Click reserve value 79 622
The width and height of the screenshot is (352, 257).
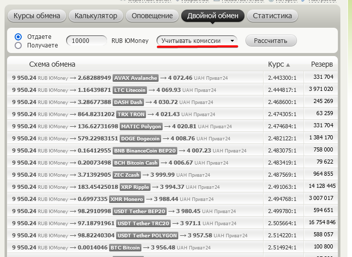pos(325,162)
